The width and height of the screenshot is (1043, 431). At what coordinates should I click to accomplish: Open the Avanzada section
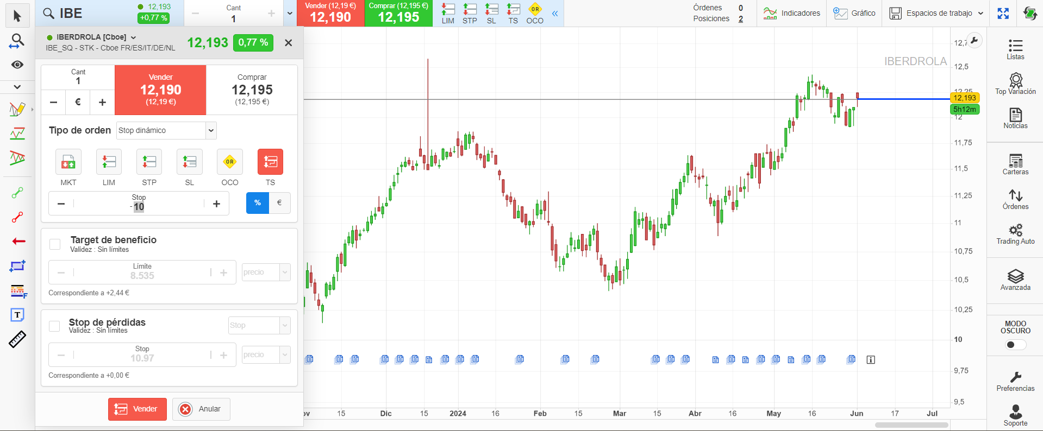tap(1015, 280)
